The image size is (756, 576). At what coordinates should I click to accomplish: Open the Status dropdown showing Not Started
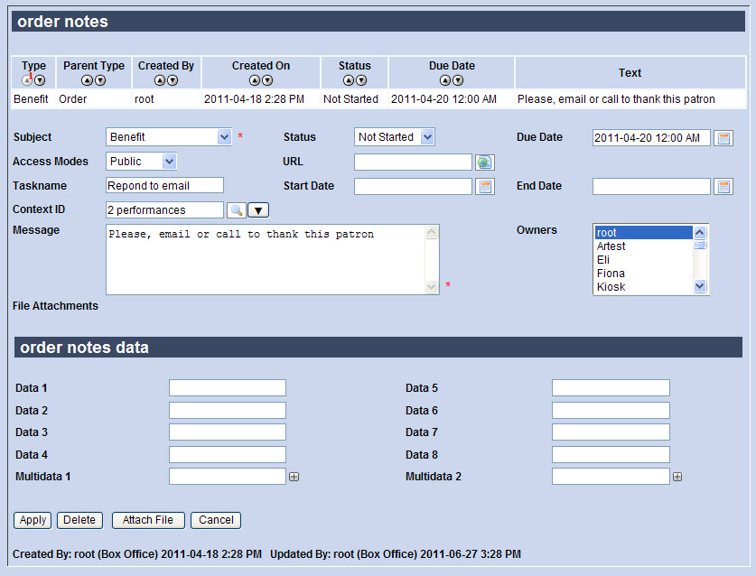pyautogui.click(x=394, y=137)
